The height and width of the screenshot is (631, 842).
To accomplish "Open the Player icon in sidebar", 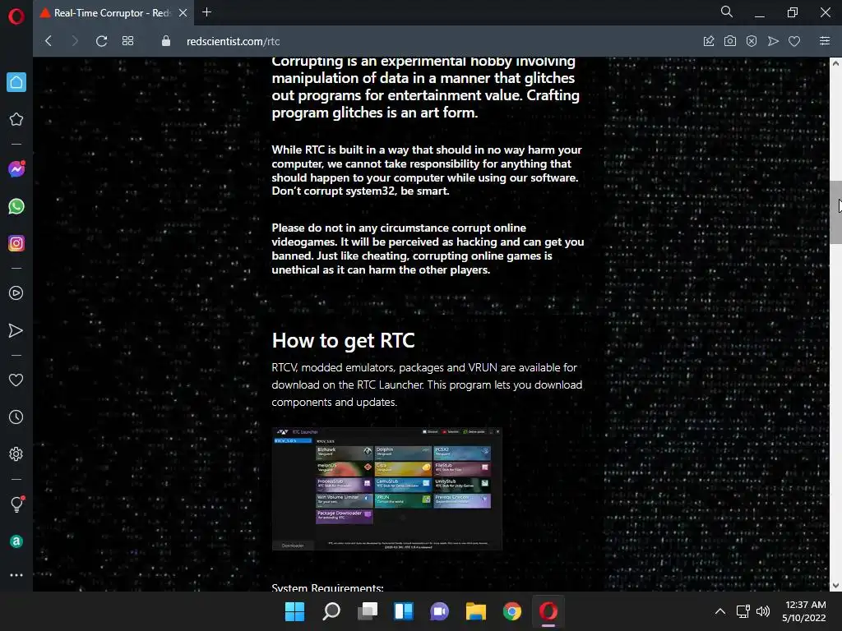I will click(x=16, y=293).
